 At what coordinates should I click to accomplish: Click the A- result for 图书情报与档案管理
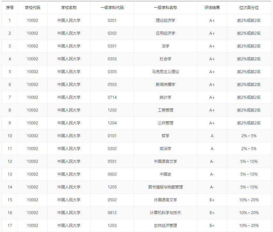tap(212, 187)
